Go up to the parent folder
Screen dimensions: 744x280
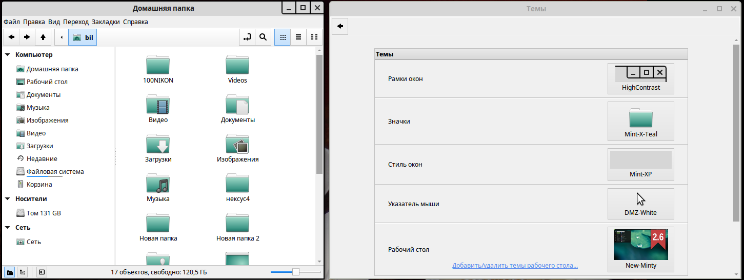pos(43,37)
